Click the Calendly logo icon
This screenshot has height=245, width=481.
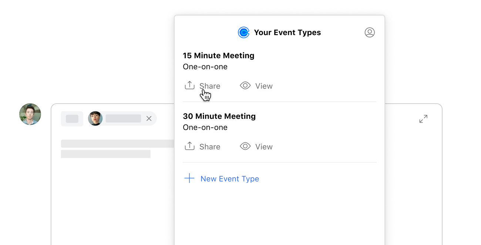click(x=243, y=32)
